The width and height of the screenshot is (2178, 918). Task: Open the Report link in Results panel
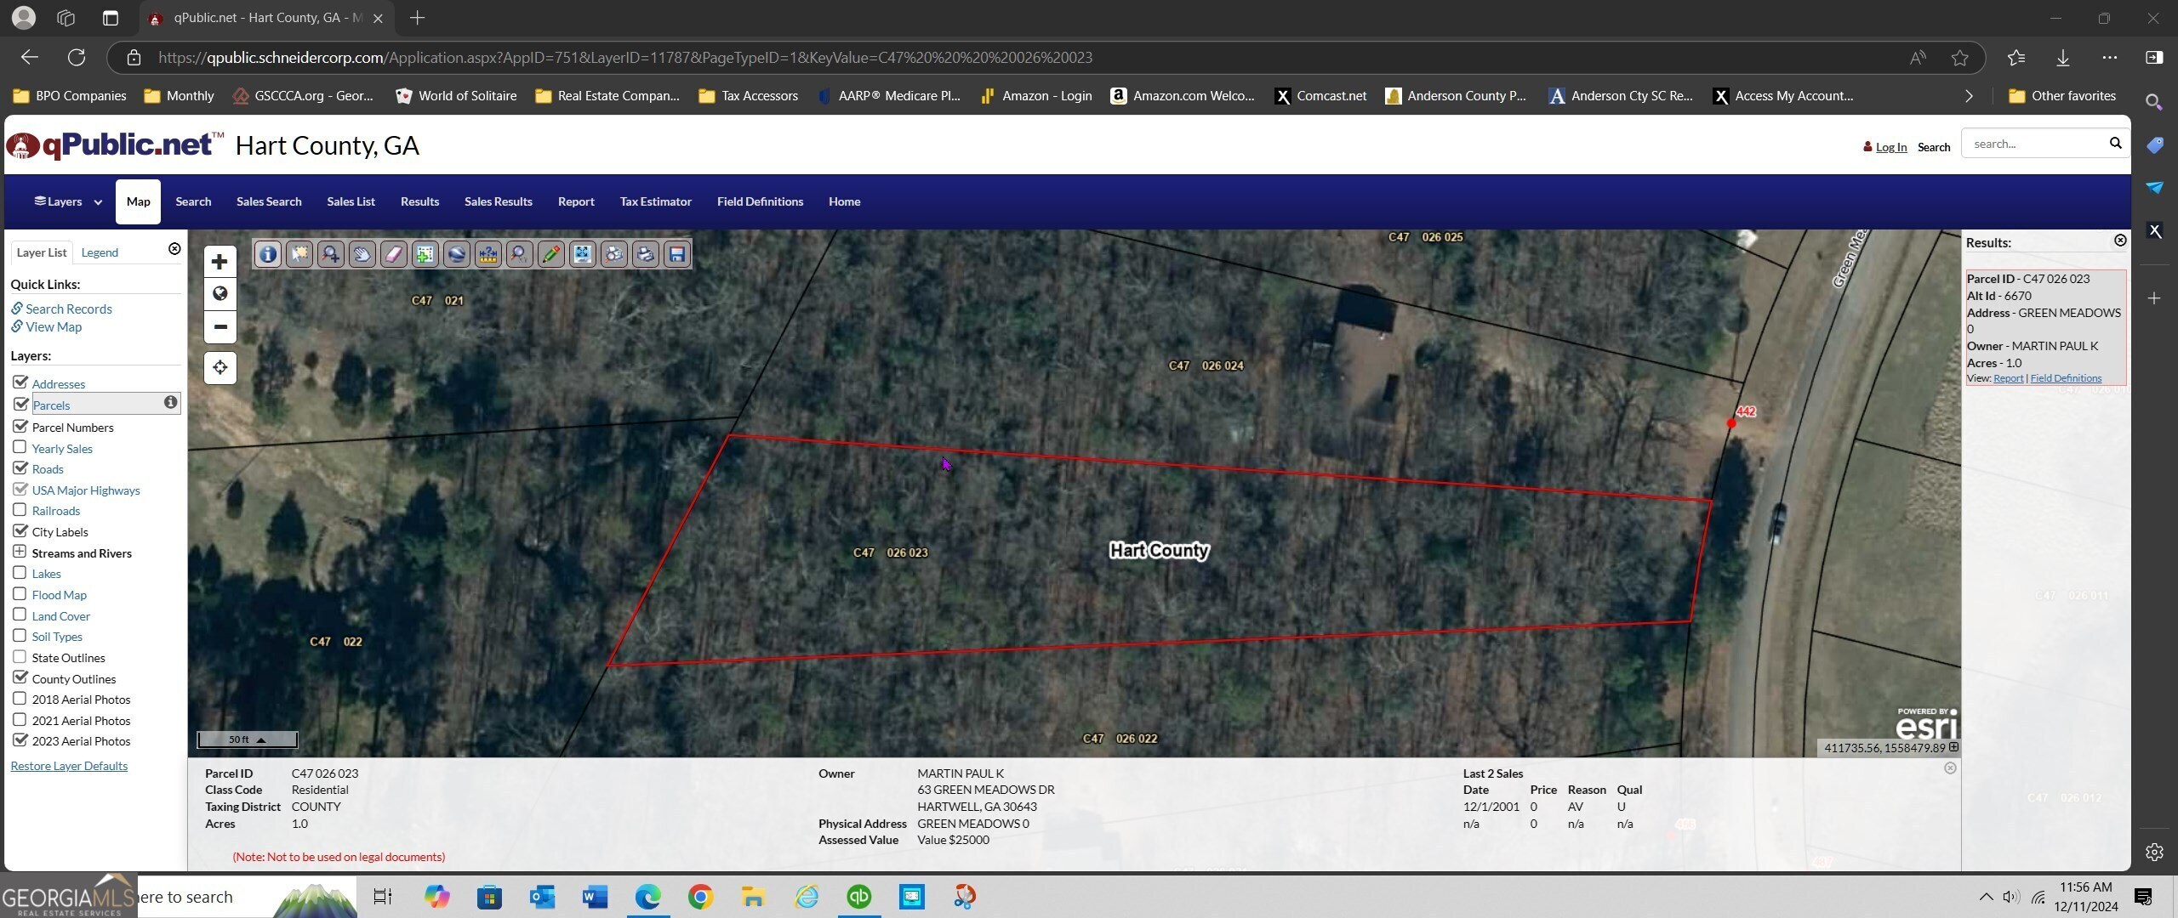pos(2008,378)
